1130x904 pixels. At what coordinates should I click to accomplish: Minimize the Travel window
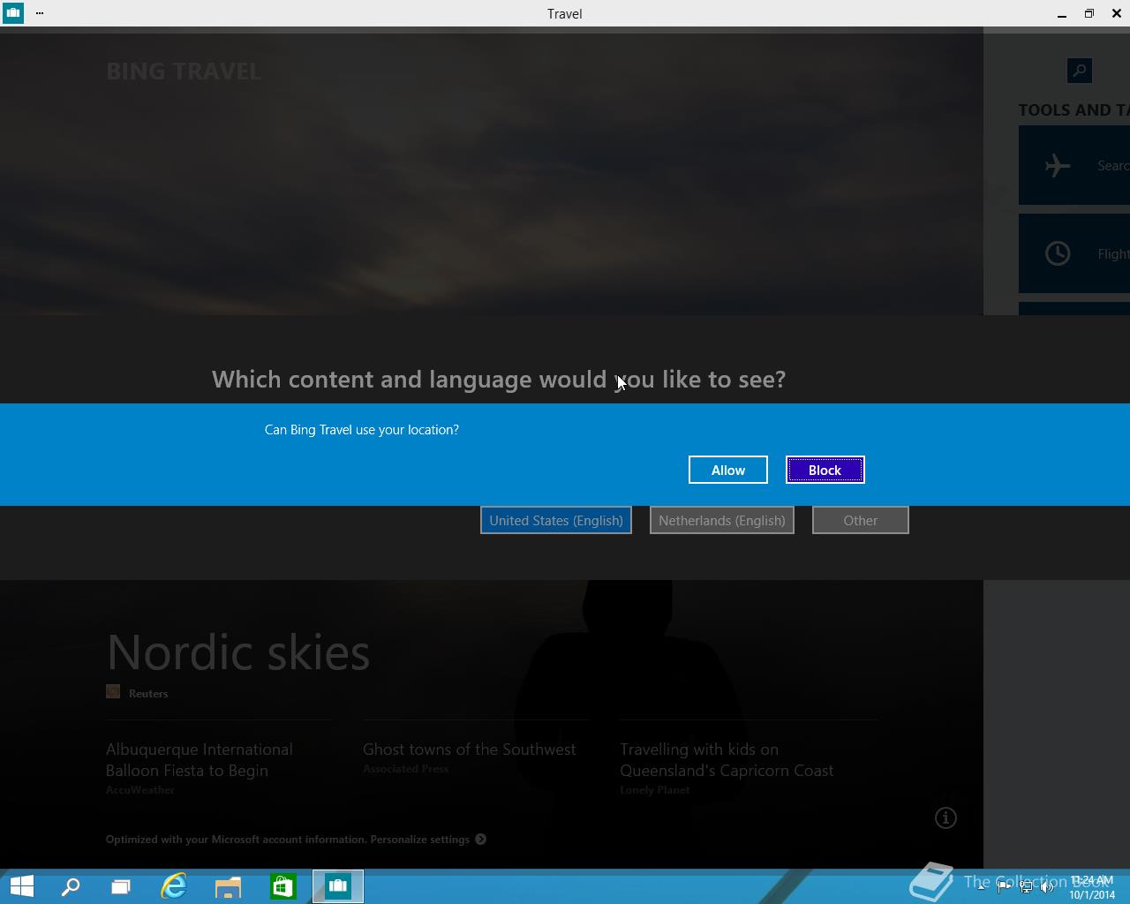tap(1062, 13)
